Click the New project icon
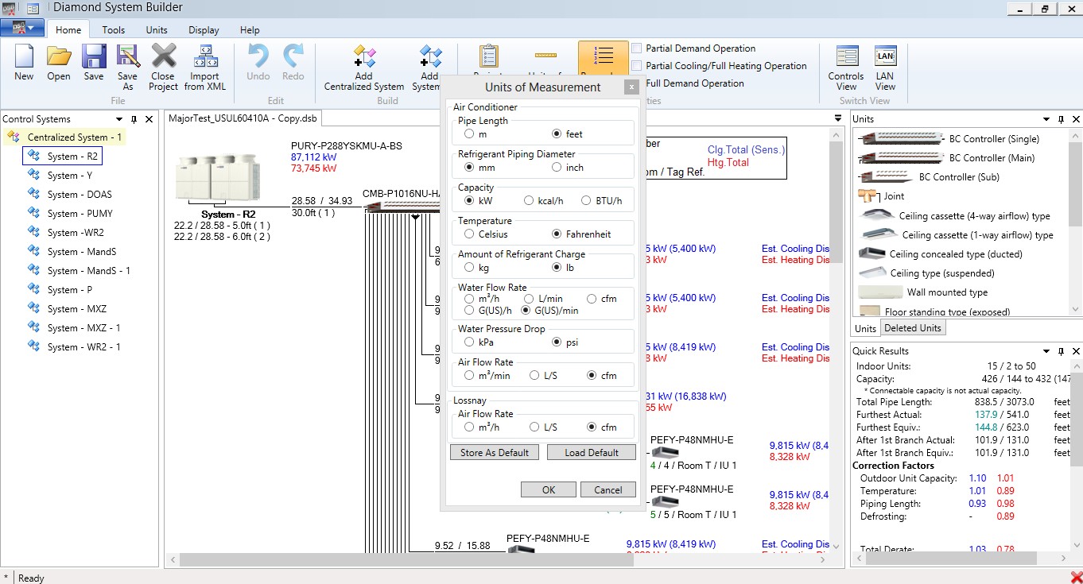 pyautogui.click(x=24, y=64)
